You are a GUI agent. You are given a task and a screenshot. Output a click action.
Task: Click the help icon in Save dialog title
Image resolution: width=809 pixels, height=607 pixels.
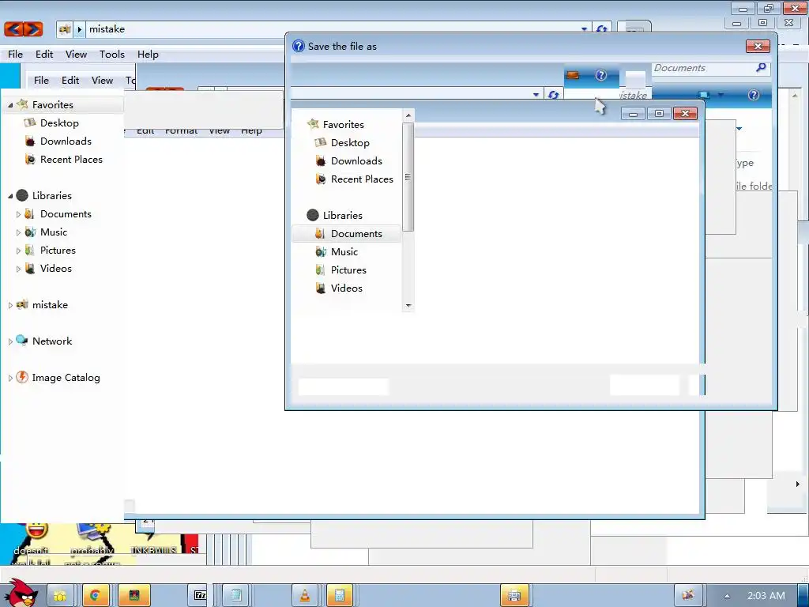point(298,46)
